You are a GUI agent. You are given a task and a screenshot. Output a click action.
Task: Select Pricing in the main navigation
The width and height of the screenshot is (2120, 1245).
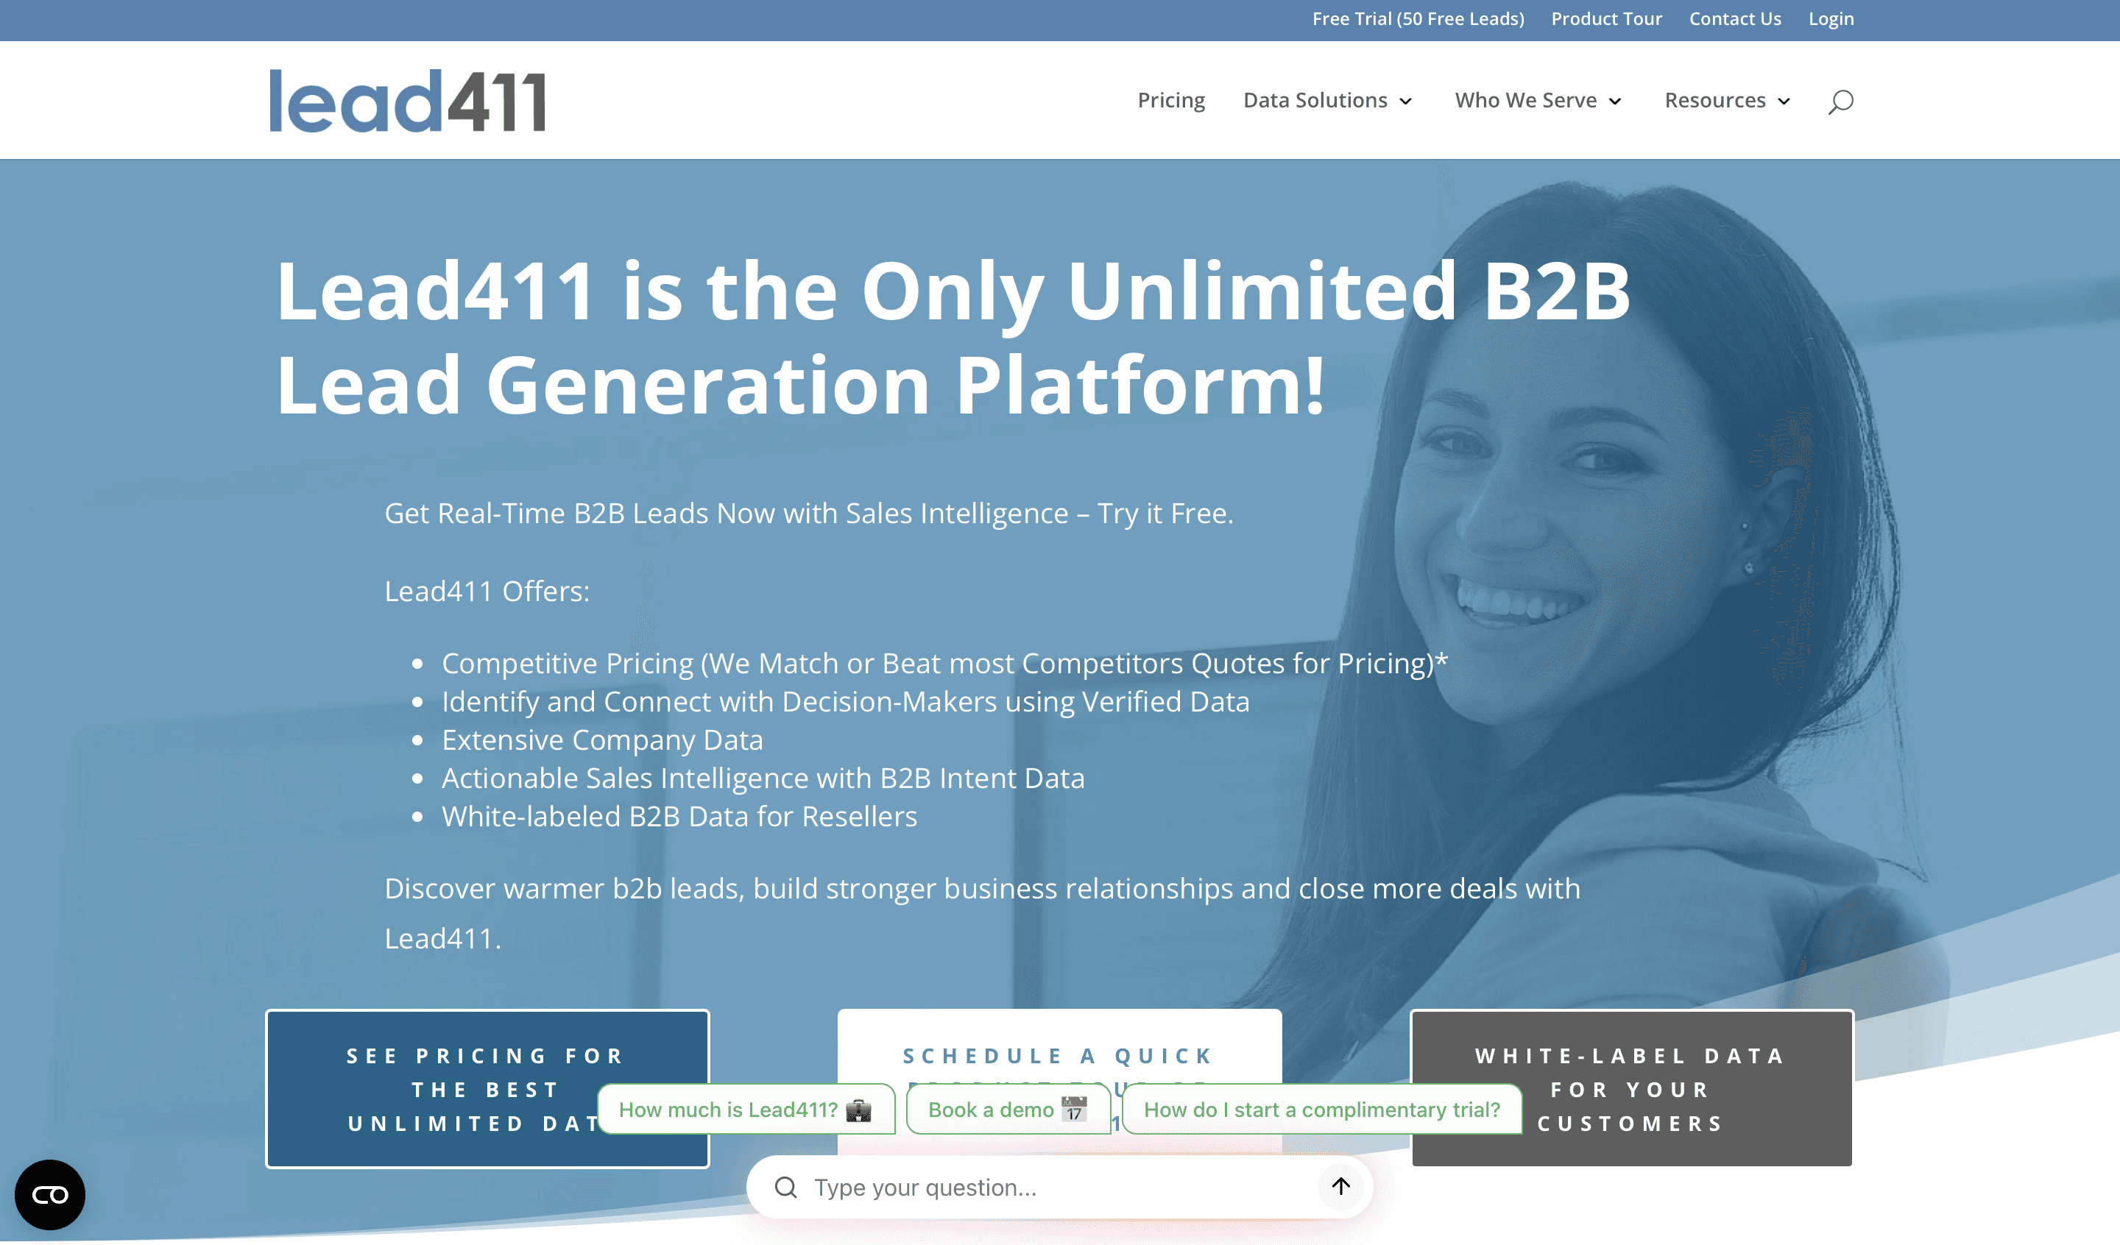[x=1171, y=100]
